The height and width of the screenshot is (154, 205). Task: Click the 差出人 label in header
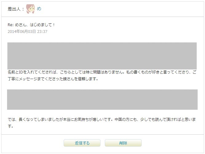14,9
